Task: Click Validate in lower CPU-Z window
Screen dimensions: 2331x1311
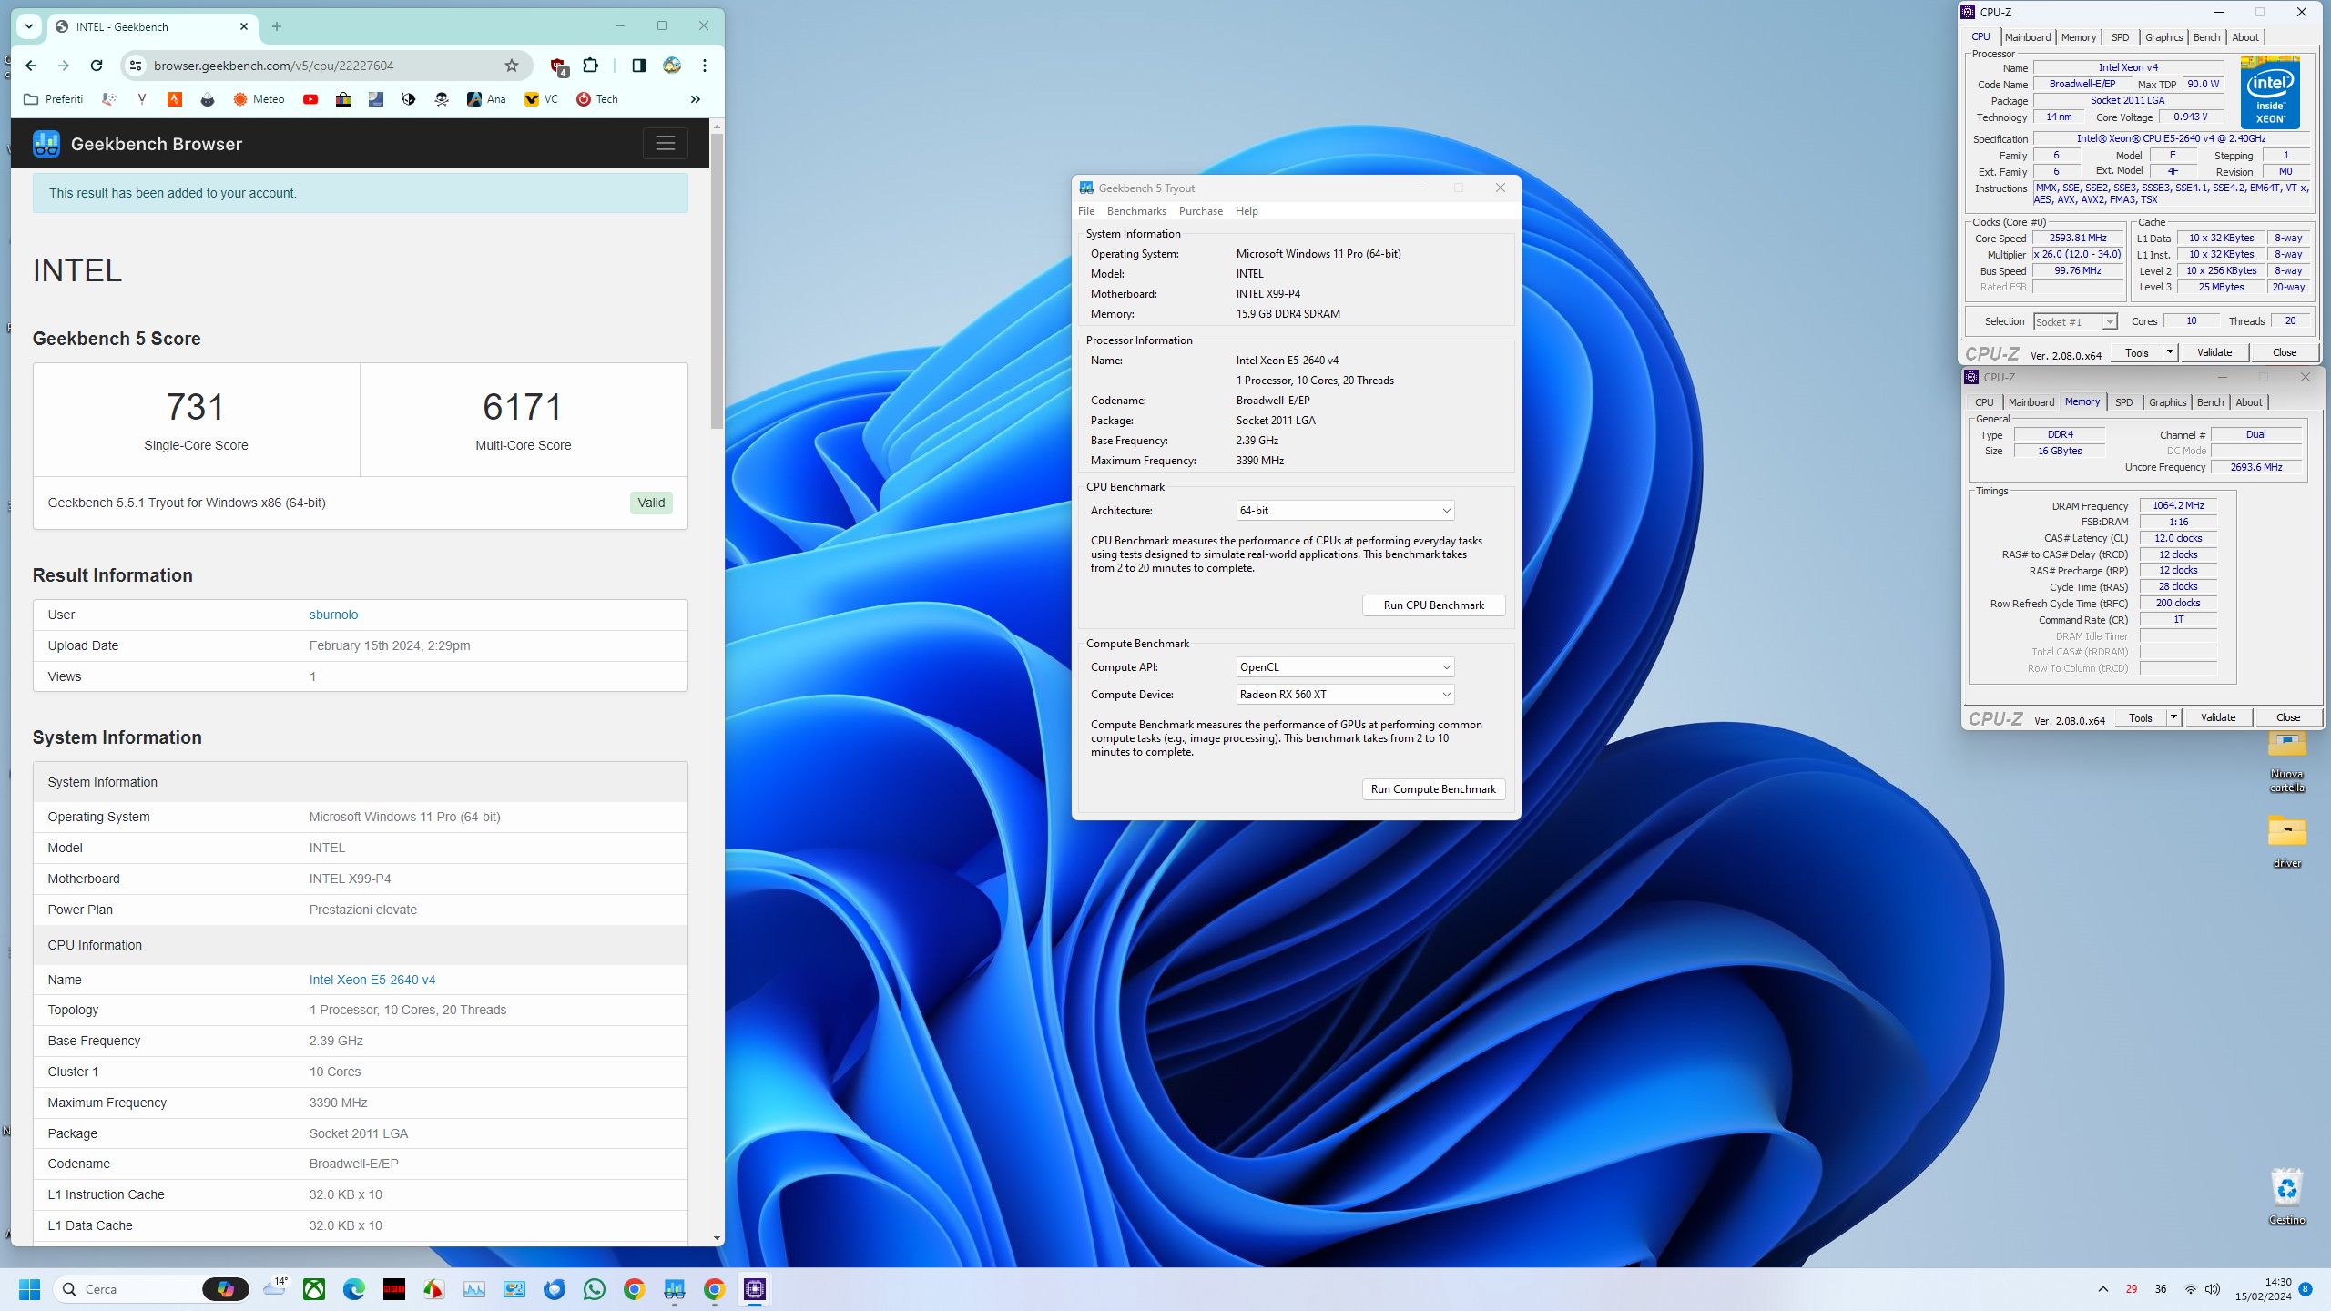Action: tap(2218, 717)
